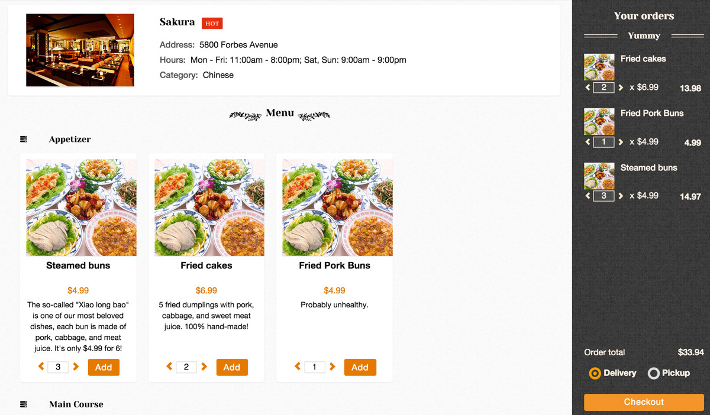This screenshot has width=710, height=415.
Task: Increase Fried cakes quantity in order sidebar
Action: click(621, 87)
